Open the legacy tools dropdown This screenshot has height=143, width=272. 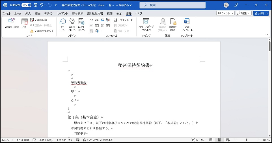pyautogui.click(x=98, y=31)
